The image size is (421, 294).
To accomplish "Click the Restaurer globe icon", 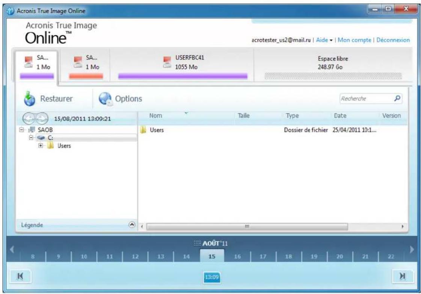I will (x=29, y=99).
